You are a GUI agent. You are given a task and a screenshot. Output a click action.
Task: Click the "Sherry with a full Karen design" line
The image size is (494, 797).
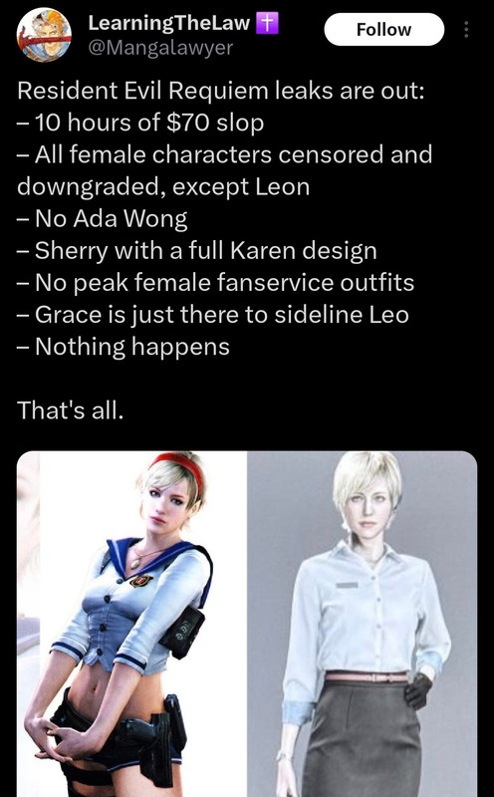pos(197,251)
